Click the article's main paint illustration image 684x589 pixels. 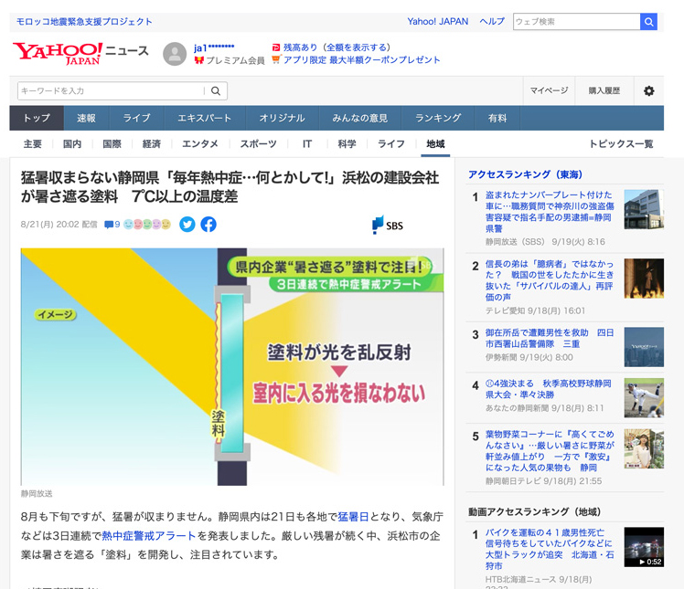(x=232, y=367)
